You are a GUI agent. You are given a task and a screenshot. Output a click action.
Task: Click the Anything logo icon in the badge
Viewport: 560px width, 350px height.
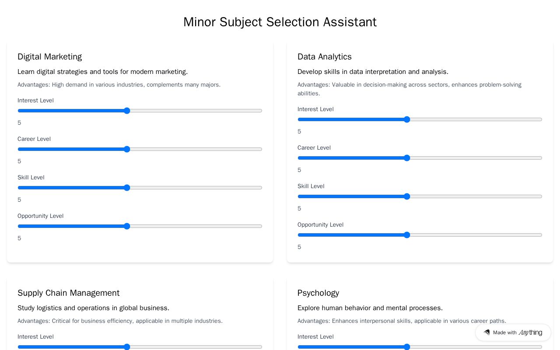486,332
